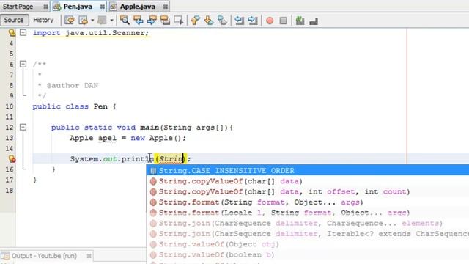Choose String.valueOf(boolean b) suggestion
This screenshot has width=469, height=264.
pos(308,254)
